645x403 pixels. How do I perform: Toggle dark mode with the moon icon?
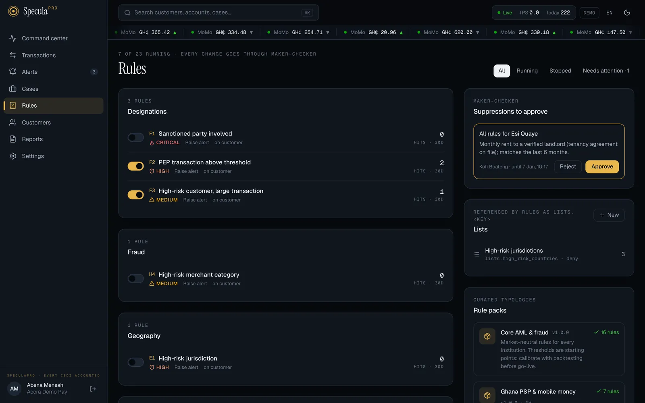[627, 12]
